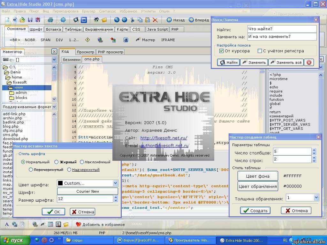The width and height of the screenshot is (327, 245).
Task: Increase Число столбцов with up arrow
Action: point(314,150)
